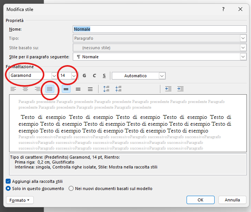The height and width of the screenshot is (212, 251).
Task: Click the align left icon
Action: click(13, 89)
